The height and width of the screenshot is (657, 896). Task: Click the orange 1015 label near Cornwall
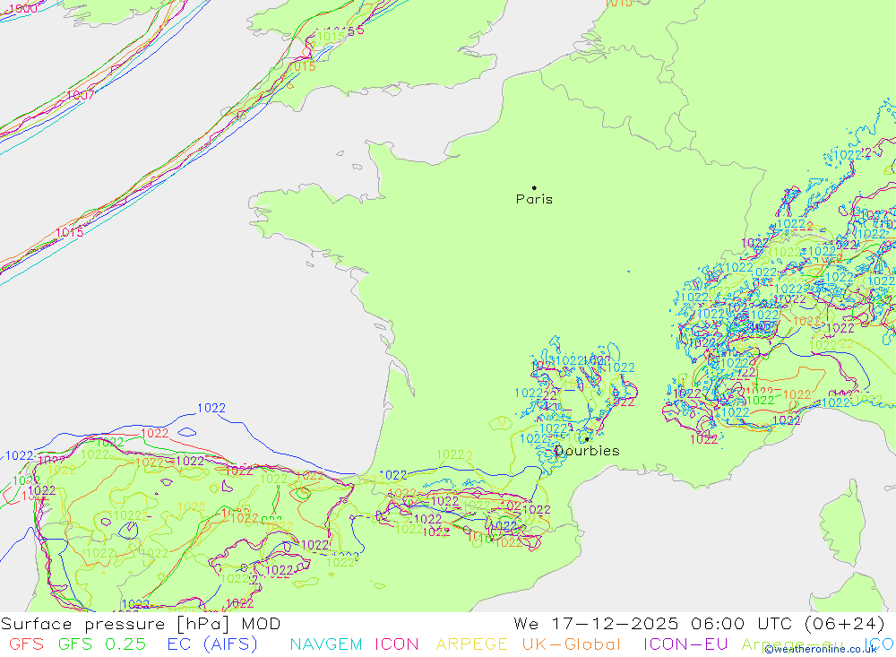(x=302, y=67)
